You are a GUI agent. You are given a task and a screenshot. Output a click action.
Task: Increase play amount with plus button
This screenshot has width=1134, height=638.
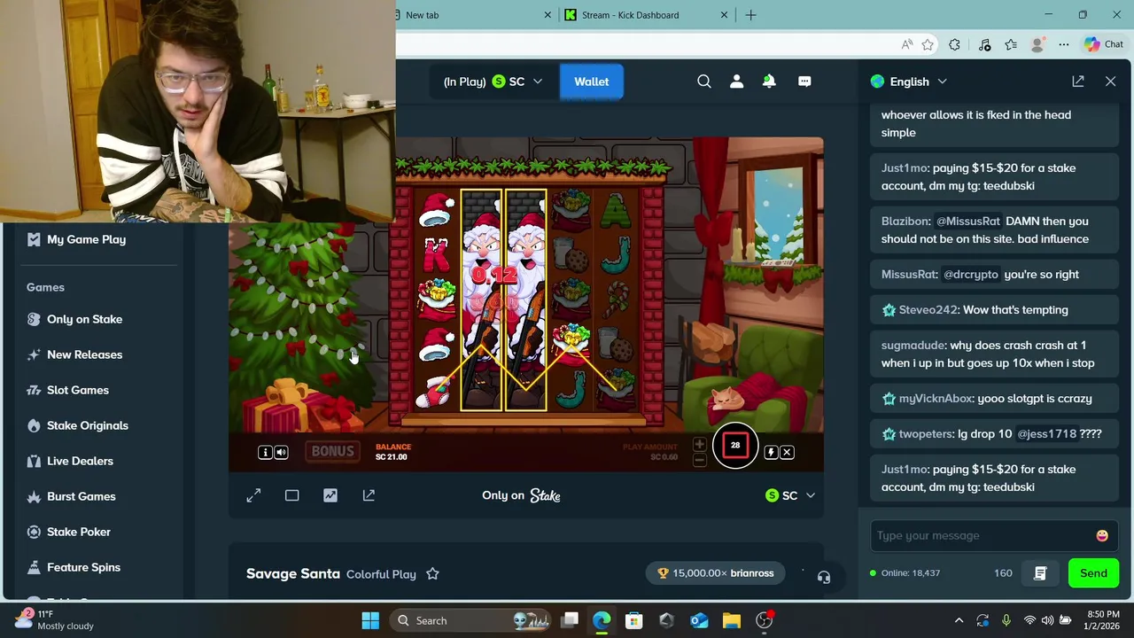tap(699, 445)
